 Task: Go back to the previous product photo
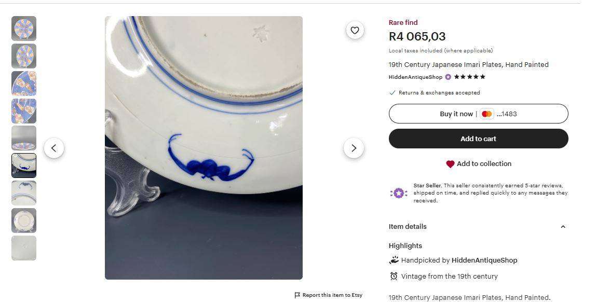54,148
